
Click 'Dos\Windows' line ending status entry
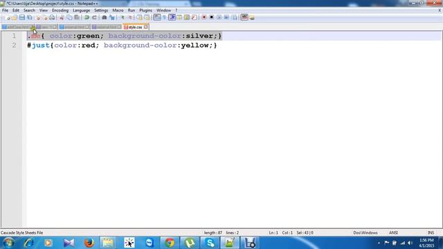pyautogui.click(x=365, y=232)
